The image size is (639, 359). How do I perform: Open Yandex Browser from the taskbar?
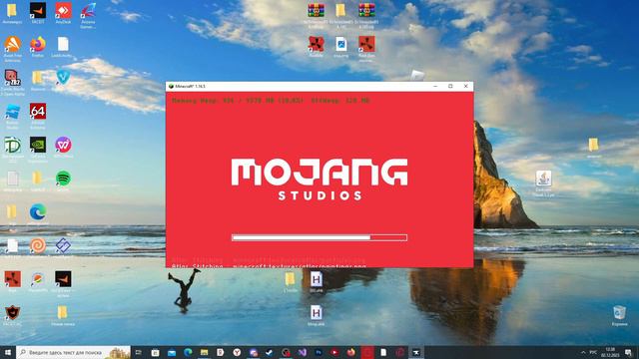tap(237, 352)
